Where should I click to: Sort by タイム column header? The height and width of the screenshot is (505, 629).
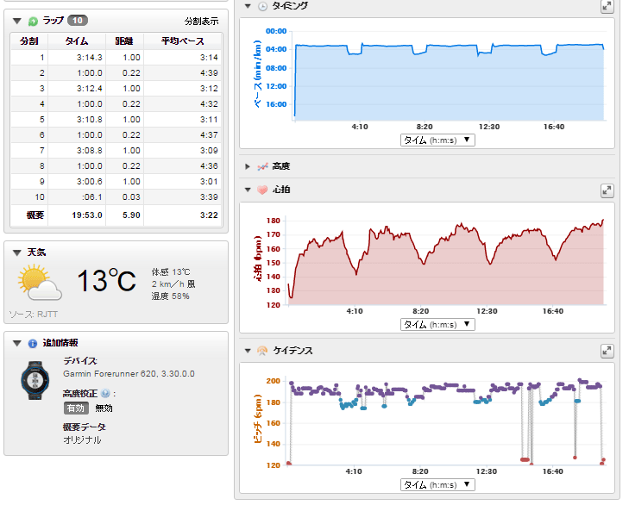coord(77,41)
